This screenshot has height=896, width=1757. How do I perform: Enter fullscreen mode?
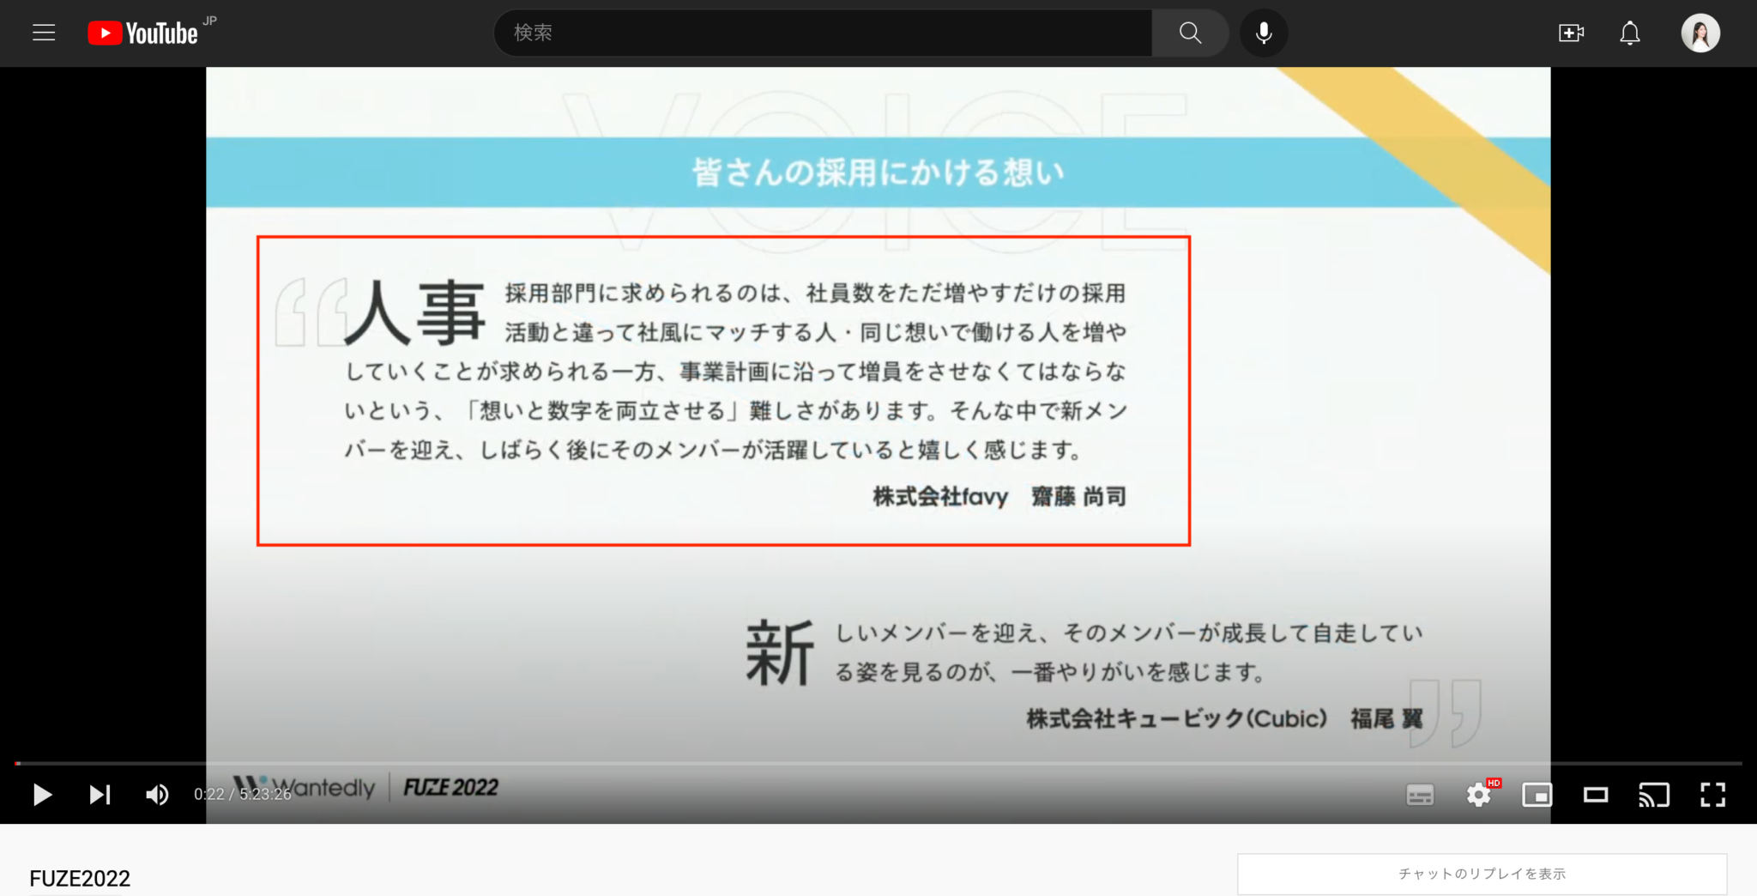pos(1713,796)
